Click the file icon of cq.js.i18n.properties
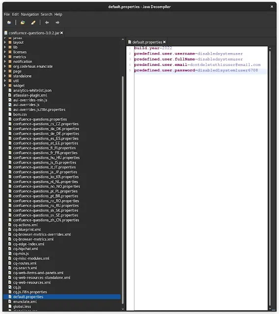 (10, 292)
